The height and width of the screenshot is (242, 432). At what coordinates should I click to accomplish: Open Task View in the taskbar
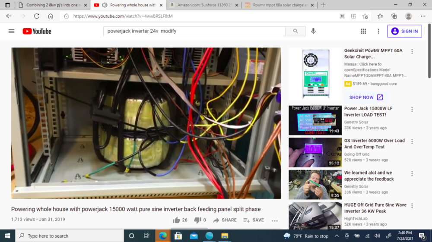pos(146,236)
